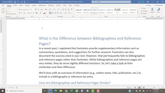The image size is (165, 93).
Task: Open the Editor pane
Action: coord(159,10)
